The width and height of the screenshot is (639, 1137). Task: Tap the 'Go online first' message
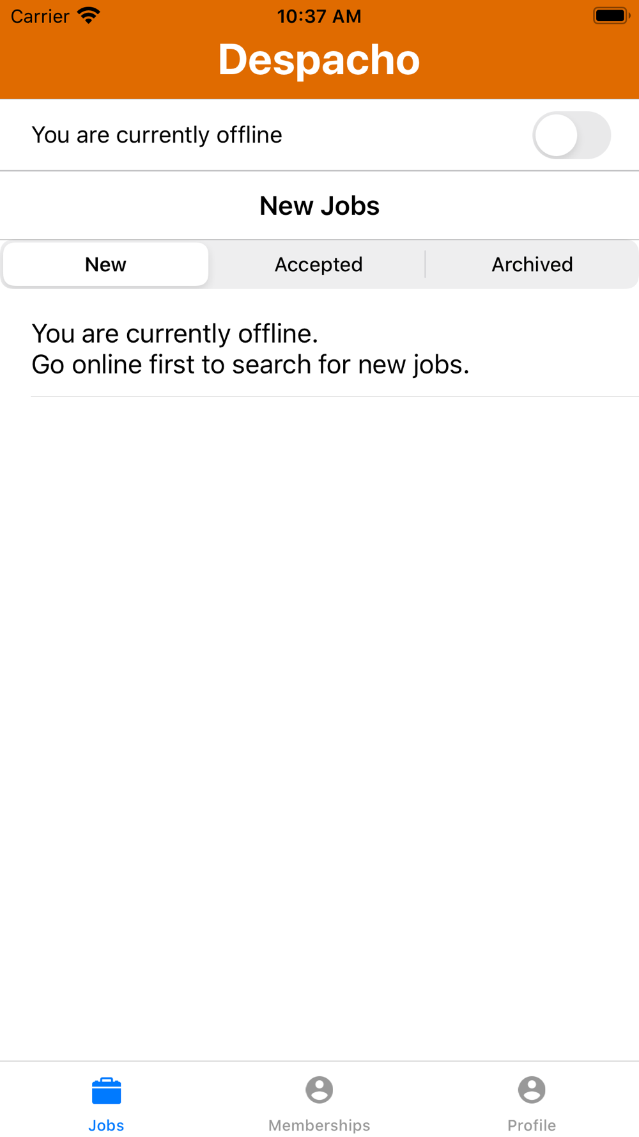250,365
